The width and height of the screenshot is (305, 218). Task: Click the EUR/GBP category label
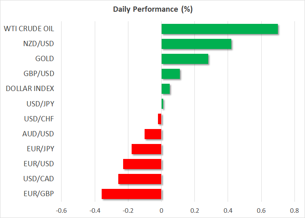[40, 194]
